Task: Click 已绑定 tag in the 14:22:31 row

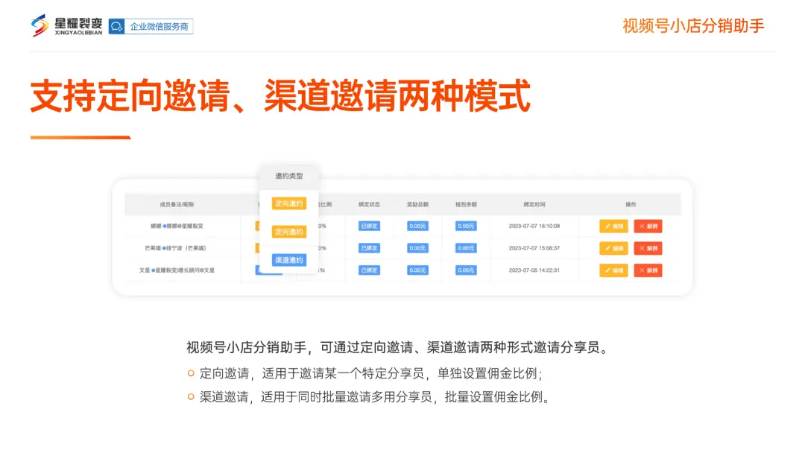Action: point(369,270)
